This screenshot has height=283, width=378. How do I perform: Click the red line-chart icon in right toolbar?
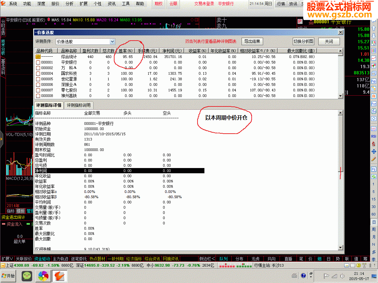pos(374,58)
